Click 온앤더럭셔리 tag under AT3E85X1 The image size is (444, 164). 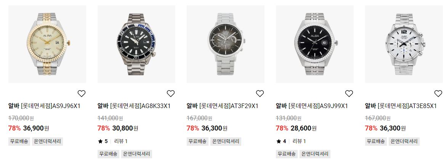404,142
